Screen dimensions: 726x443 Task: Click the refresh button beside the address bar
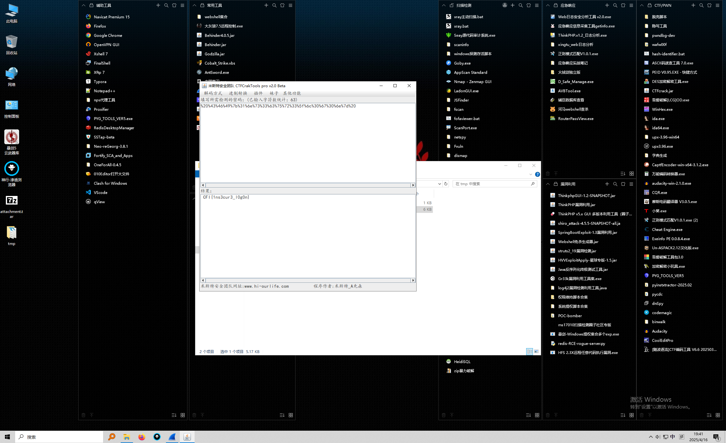[446, 184]
